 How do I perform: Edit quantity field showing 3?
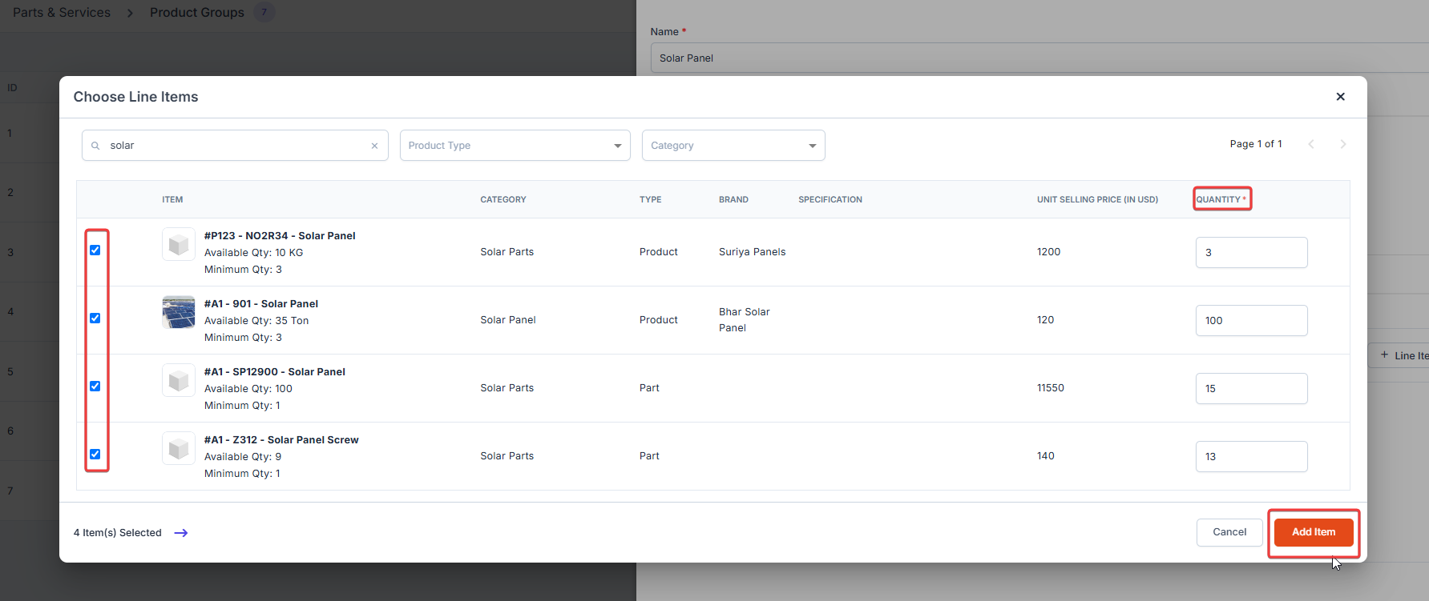[x=1251, y=252]
